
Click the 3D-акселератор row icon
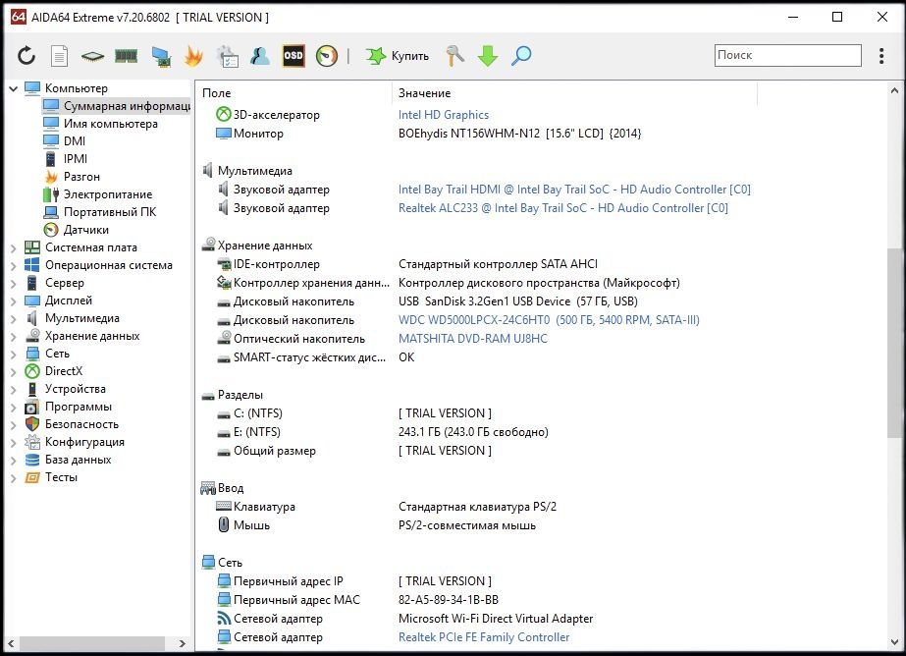[223, 115]
